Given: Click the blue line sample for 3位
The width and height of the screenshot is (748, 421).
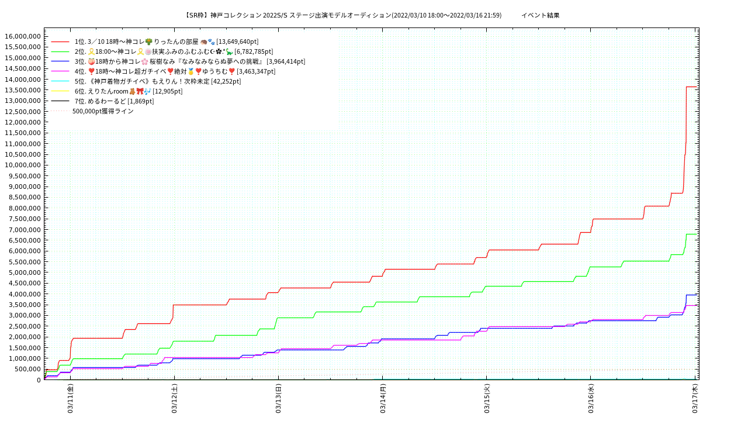Looking at the screenshot, I should (60, 61).
